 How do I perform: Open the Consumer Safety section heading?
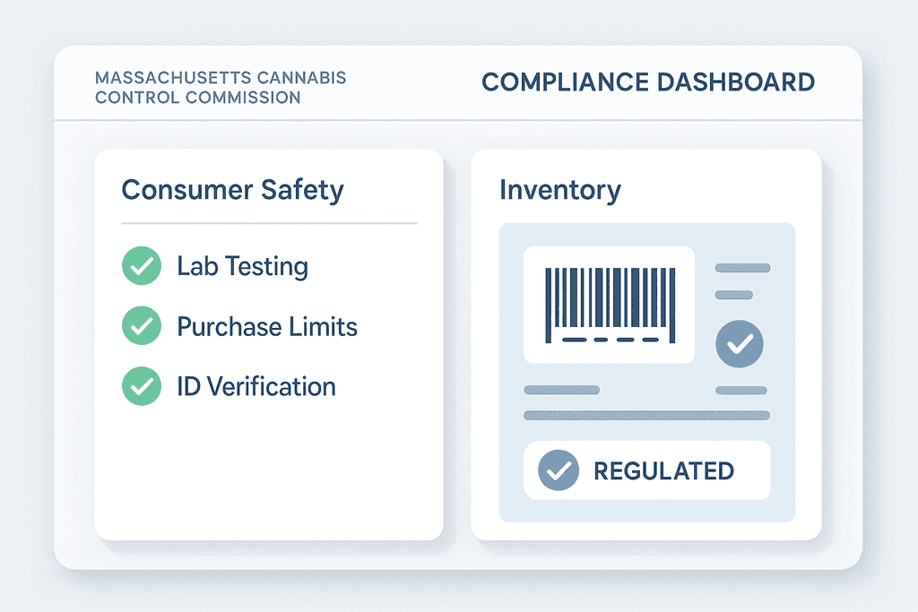[232, 190]
